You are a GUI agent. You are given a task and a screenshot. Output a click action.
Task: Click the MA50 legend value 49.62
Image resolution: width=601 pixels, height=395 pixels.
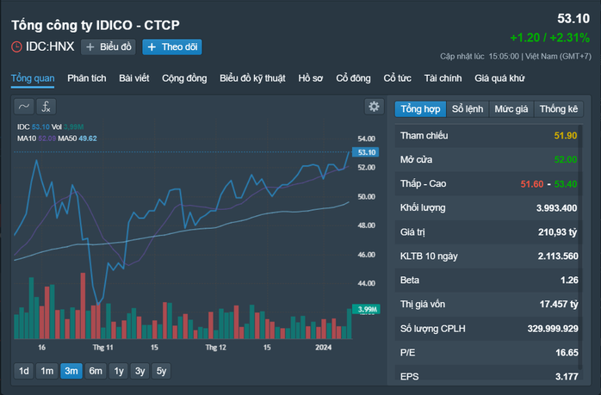tap(88, 139)
